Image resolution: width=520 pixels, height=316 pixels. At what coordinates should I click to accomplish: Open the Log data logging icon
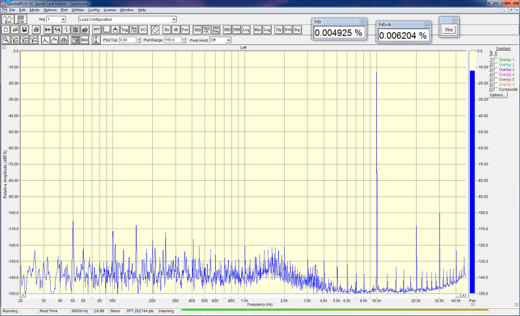coord(267,30)
